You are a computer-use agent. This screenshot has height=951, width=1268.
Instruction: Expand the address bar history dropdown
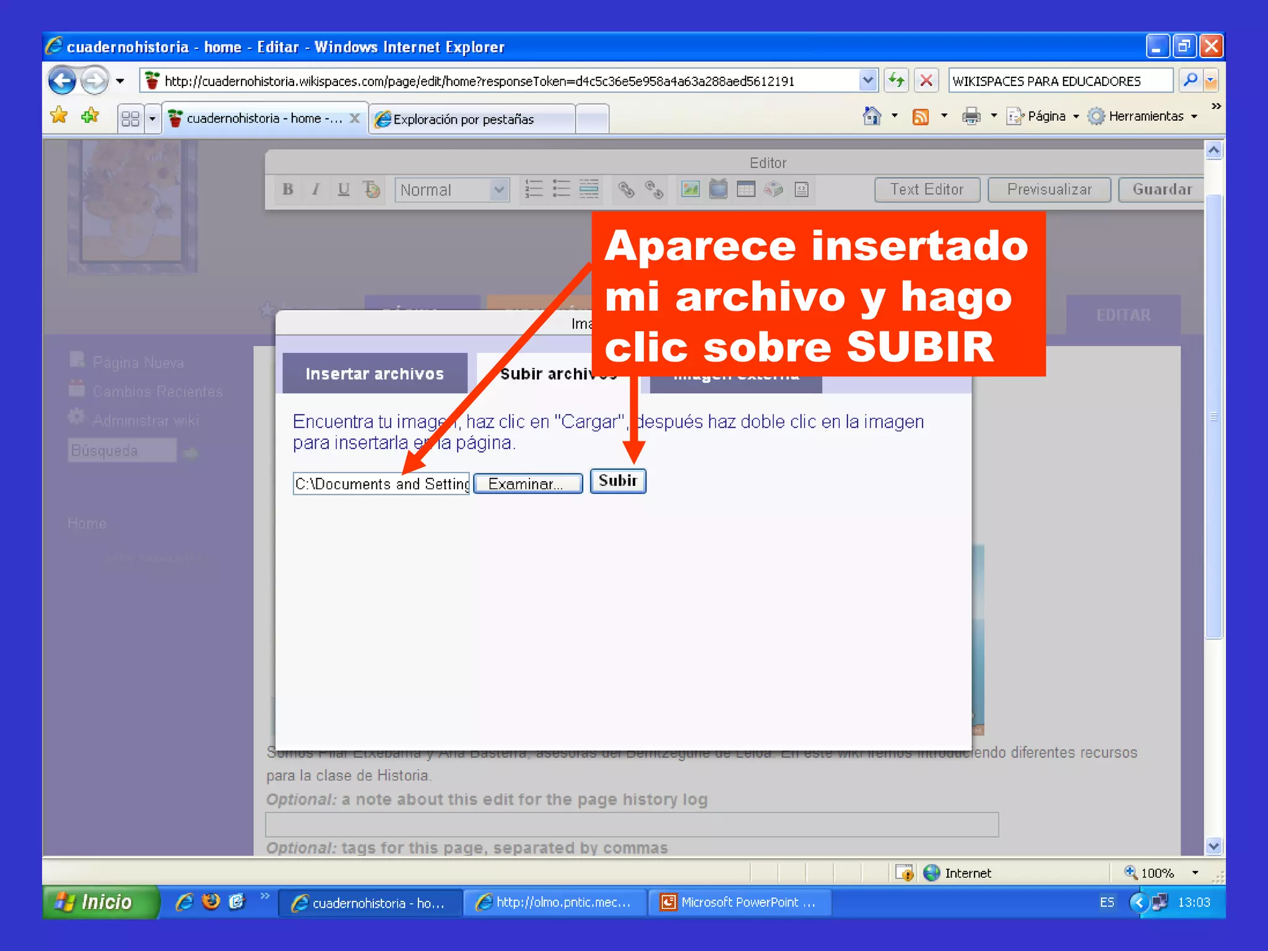[x=868, y=80]
